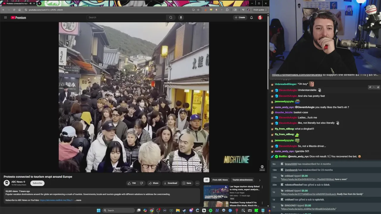
Task: Click the ABC News channel avatar
Action: [7, 183]
